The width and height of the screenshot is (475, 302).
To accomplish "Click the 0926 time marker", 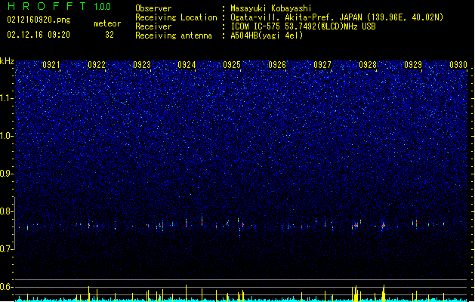I will click(277, 65).
